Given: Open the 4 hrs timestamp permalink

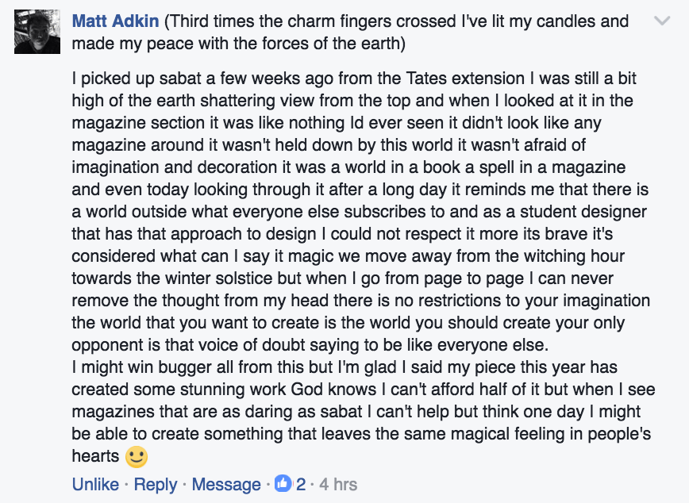Looking at the screenshot, I should tap(338, 484).
